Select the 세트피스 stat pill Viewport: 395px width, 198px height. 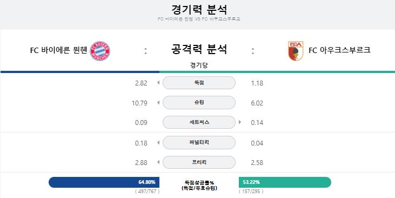[x=199, y=122]
